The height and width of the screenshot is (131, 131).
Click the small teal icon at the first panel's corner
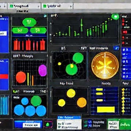[x=45, y=16]
